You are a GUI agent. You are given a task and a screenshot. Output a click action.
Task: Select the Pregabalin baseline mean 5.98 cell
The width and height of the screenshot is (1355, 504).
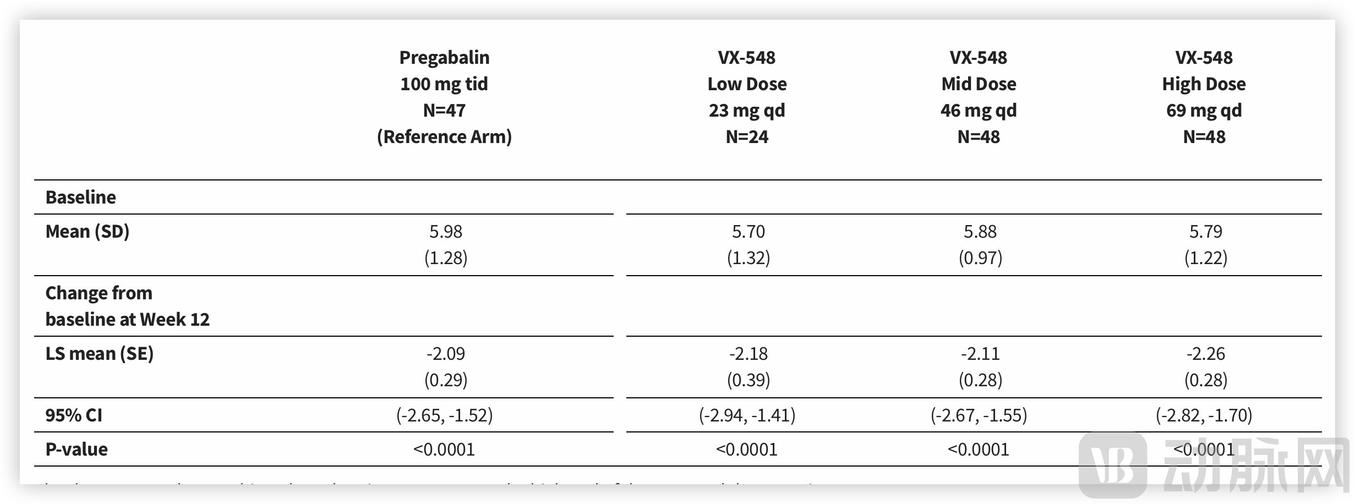pos(446,244)
